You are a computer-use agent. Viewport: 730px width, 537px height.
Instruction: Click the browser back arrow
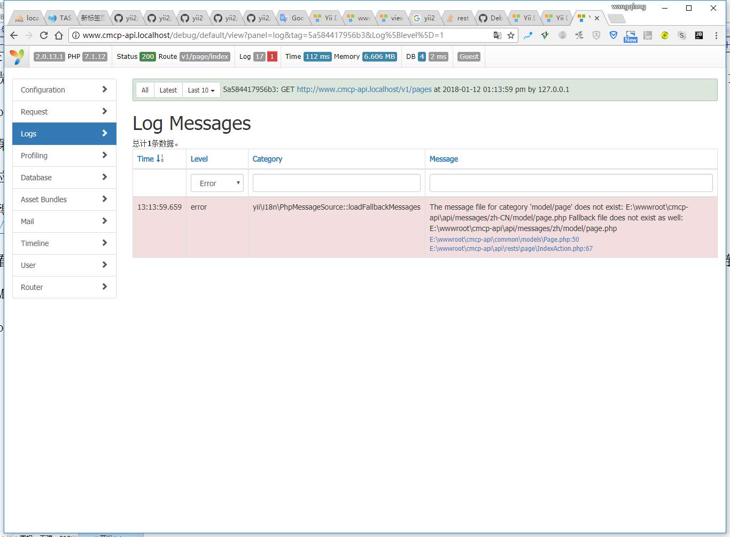pyautogui.click(x=14, y=35)
